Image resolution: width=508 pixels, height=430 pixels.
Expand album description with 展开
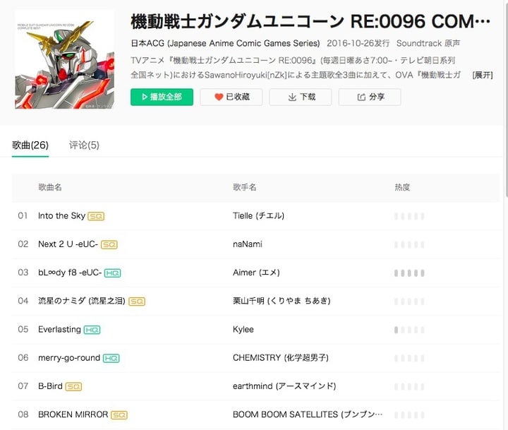483,76
